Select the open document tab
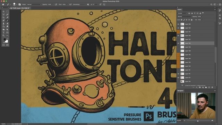Viewport: 222px width, 125px height. 20,8
